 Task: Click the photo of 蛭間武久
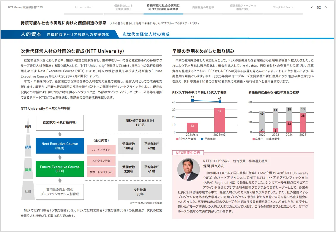pyautogui.click(x=189, y=169)
